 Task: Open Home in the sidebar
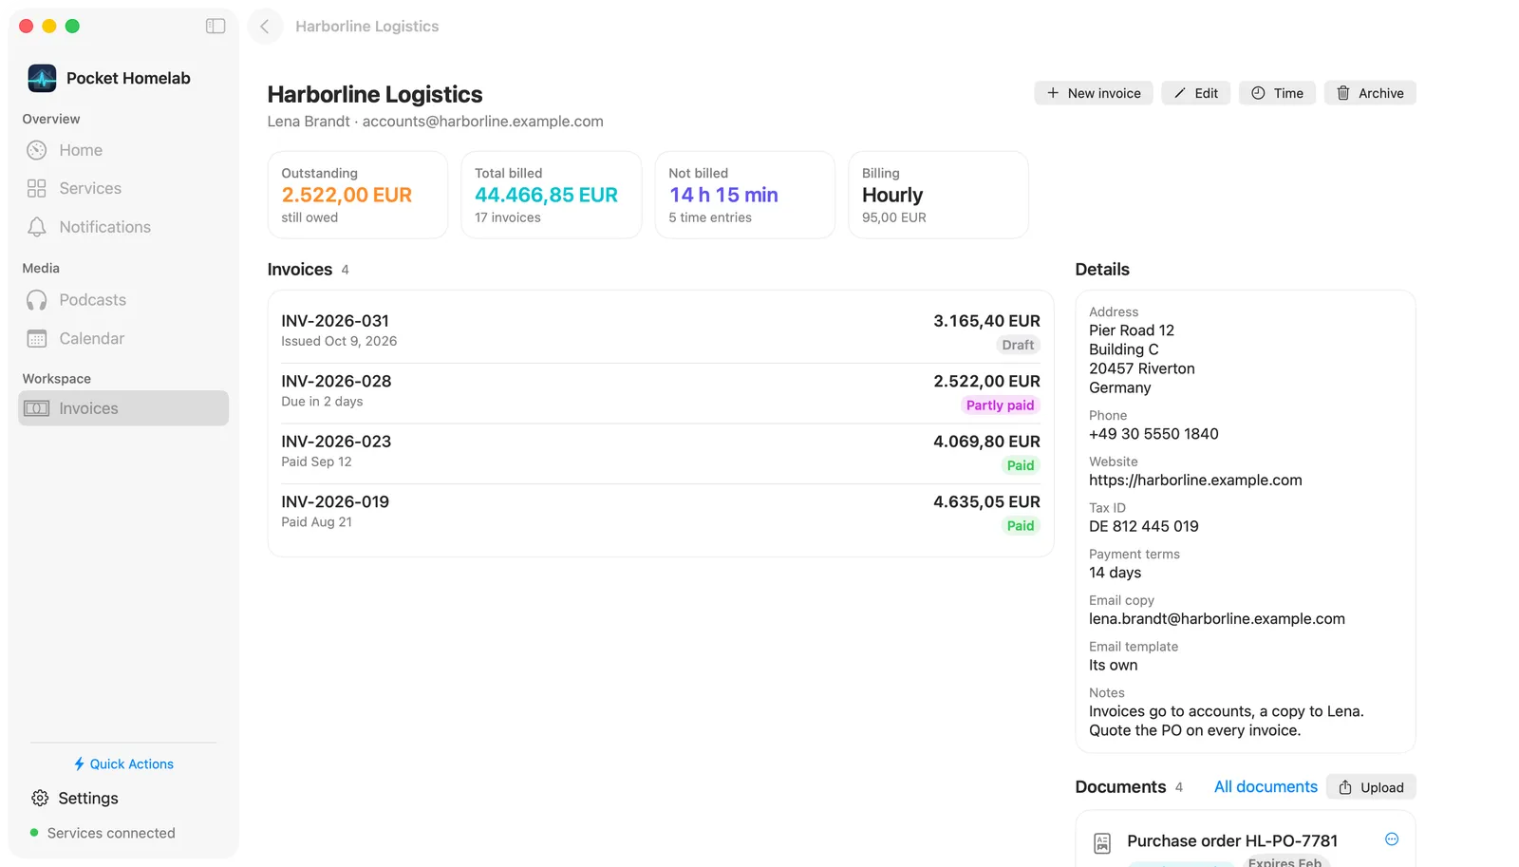[x=123, y=150]
